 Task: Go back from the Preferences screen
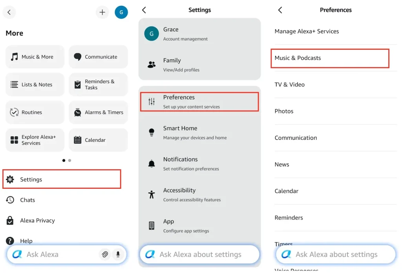280,10
